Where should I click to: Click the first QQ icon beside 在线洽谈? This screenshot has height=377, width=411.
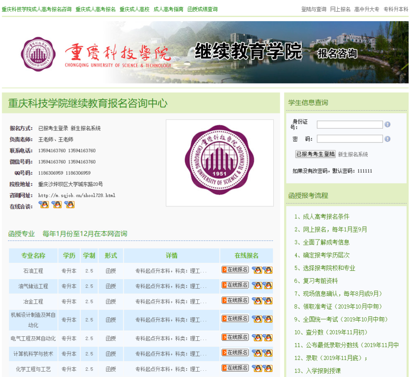[x=44, y=204]
